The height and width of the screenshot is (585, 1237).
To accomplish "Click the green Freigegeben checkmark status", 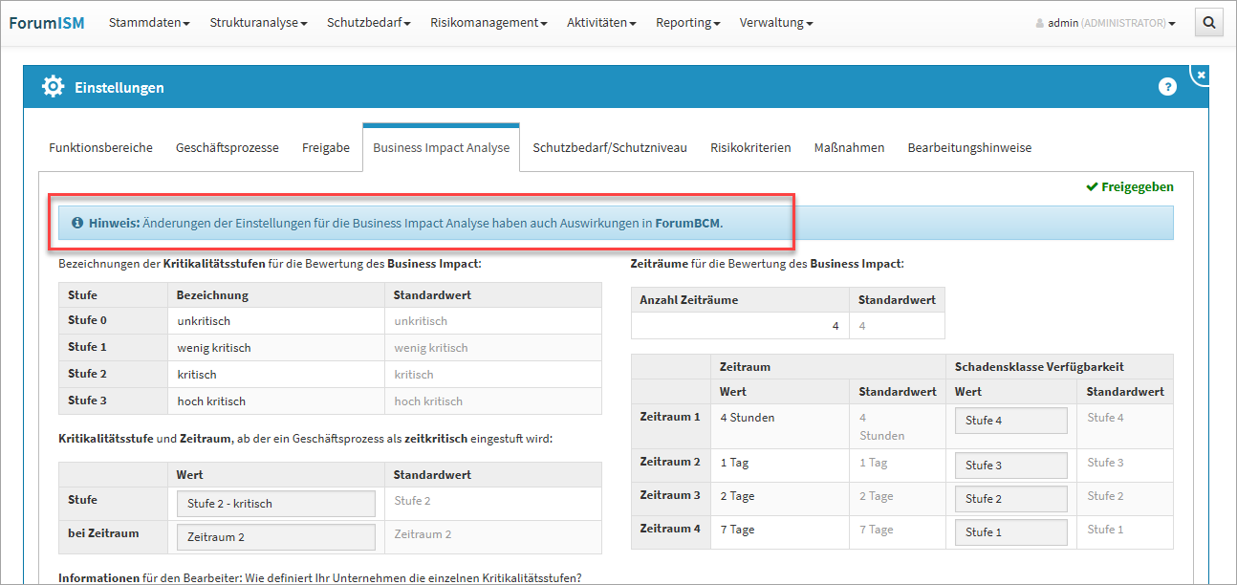I will coord(1129,187).
